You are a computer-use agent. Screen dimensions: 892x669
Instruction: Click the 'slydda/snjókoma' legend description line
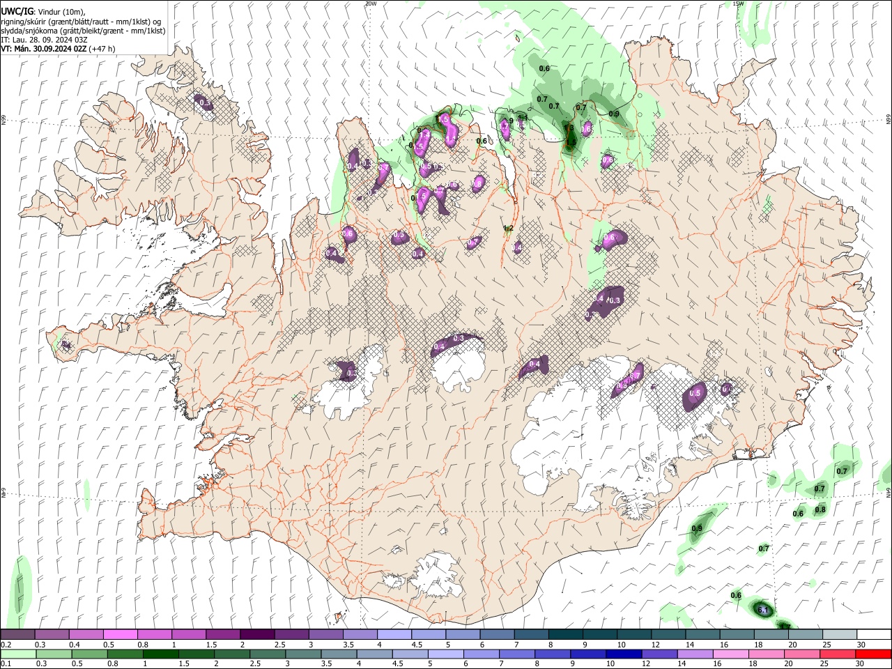83,31
